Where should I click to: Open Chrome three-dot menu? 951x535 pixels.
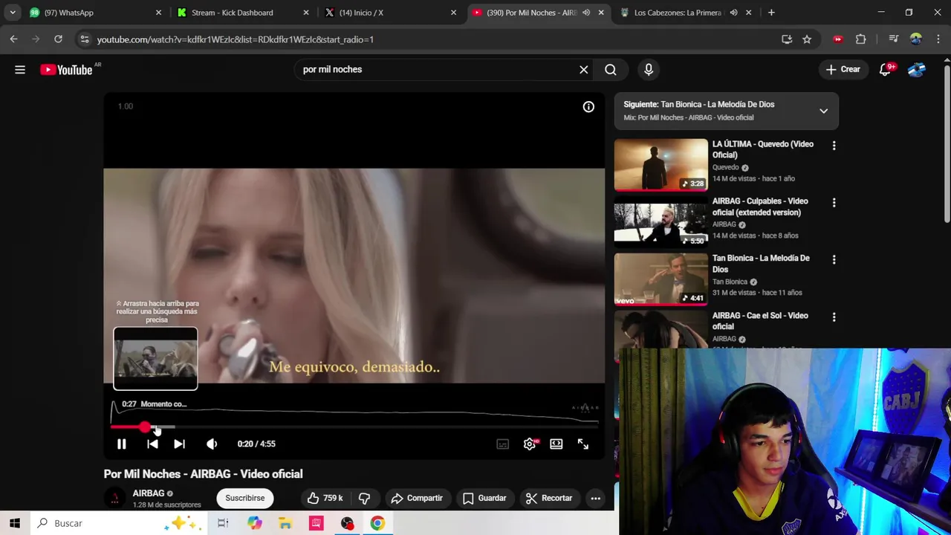pyautogui.click(x=938, y=39)
